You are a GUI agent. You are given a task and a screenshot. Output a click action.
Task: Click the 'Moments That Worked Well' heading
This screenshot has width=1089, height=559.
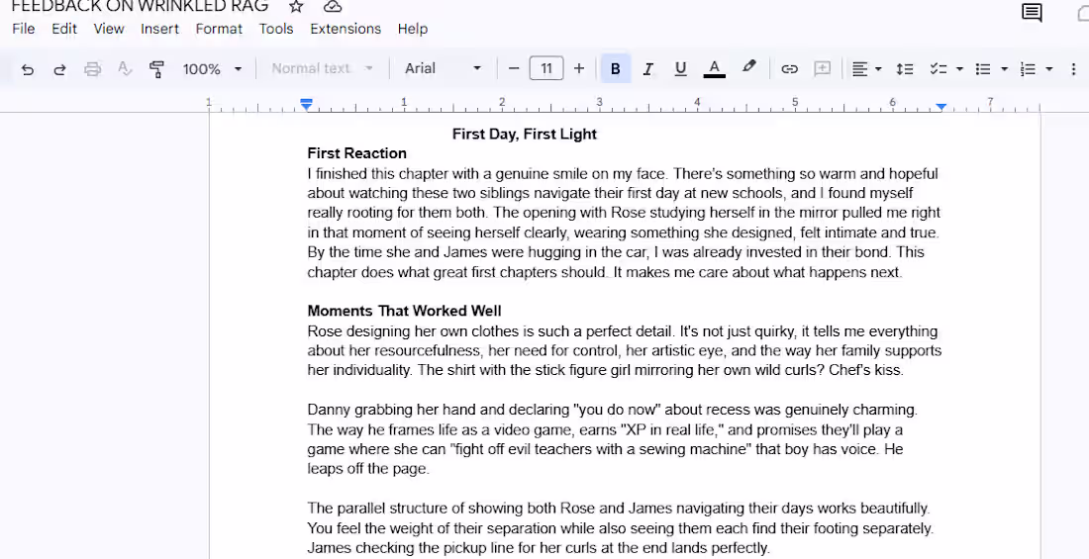click(404, 311)
